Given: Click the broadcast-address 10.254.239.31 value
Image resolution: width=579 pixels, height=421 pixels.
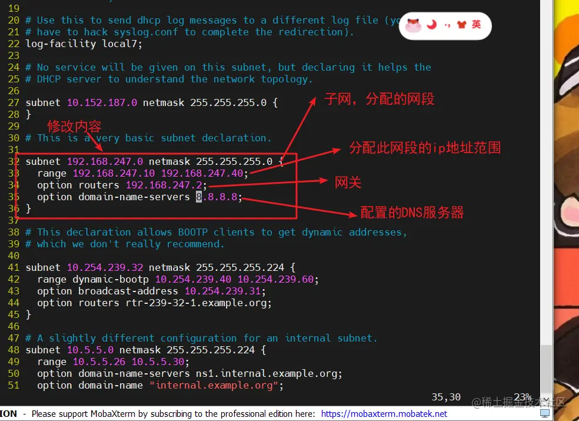Looking at the screenshot, I should 222,291.
